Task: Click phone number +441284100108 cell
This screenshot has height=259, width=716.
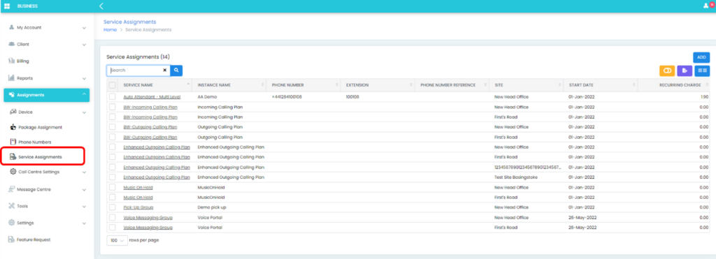Action: [x=287, y=97]
